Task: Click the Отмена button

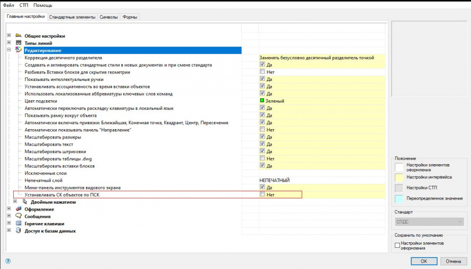Action: click(453, 261)
